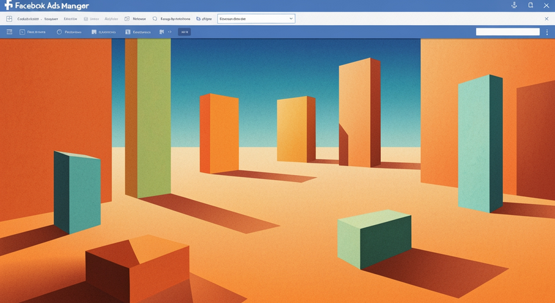This screenshot has width=555, height=303.
Task: Open the hamburger menu in the blue toolbar
Action: (x=10, y=32)
